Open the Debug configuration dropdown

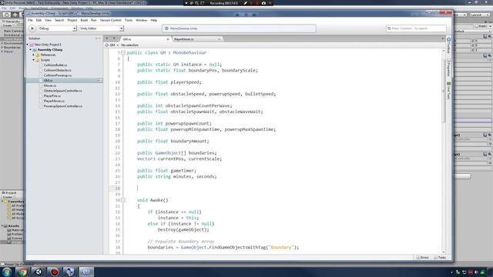pyautogui.click(x=57, y=28)
